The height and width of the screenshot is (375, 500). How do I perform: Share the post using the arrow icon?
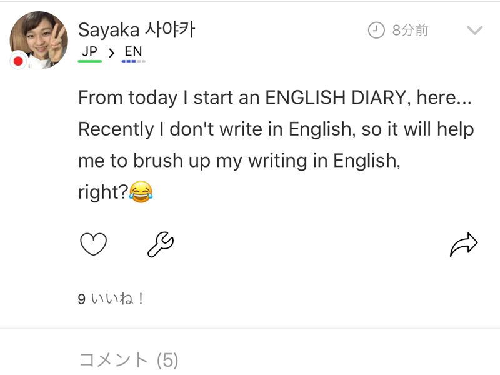[x=463, y=244]
